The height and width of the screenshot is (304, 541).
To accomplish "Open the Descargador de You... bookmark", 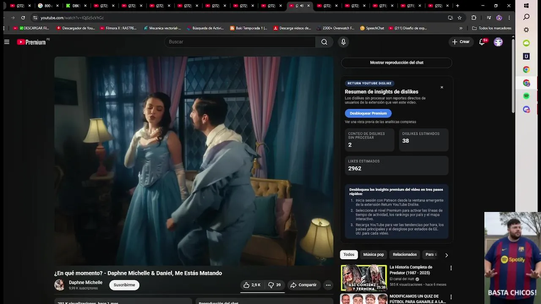I will [76, 28].
